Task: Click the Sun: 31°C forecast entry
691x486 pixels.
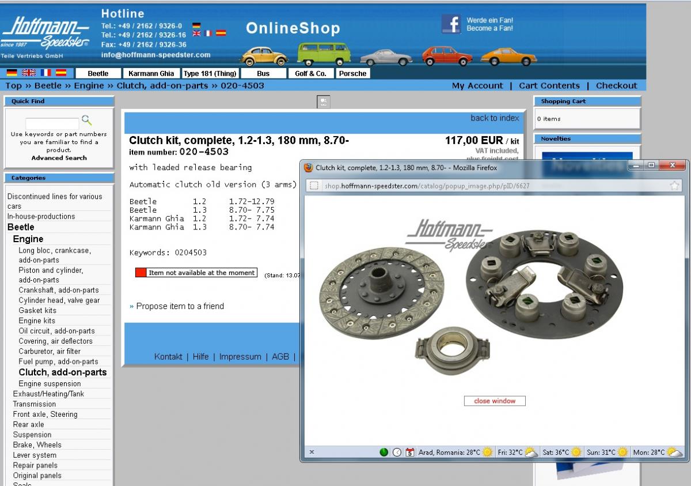Action: click(x=608, y=452)
